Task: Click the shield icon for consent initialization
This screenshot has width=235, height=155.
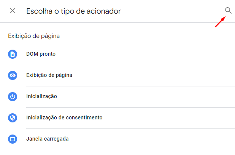Action: [13, 117]
